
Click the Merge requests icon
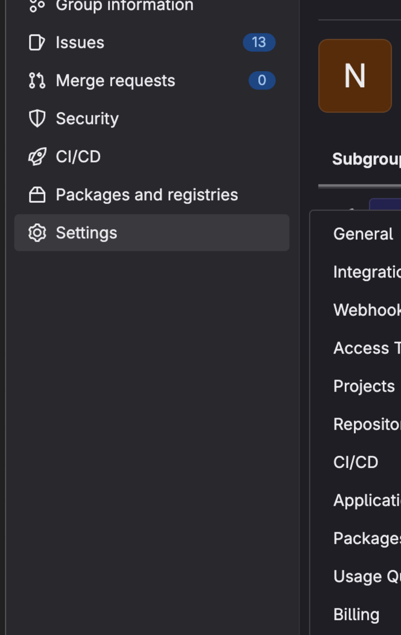pyautogui.click(x=37, y=80)
